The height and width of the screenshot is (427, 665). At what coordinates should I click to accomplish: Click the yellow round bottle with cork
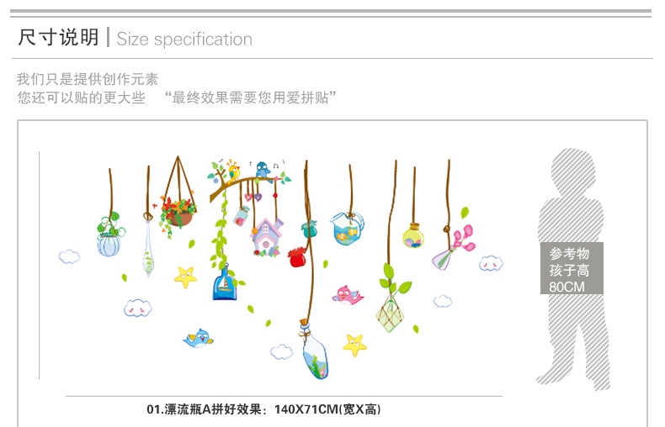pos(413,235)
